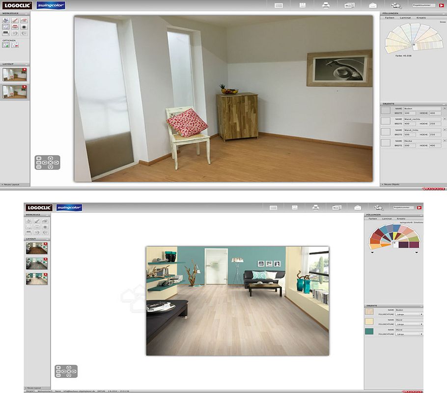Open the Kreativ tab in the lower Füllungen panel
Viewport: 447px width, 393px height.
[x=401, y=218]
